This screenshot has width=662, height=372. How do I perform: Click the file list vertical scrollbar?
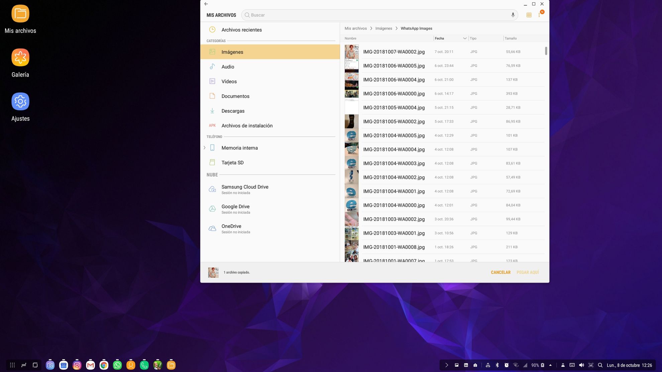[x=546, y=51]
